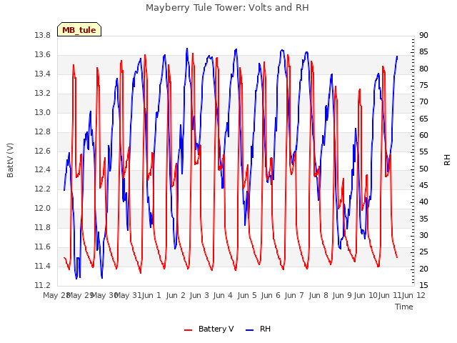Click the 15 RH axis value
The width and height of the screenshot is (457, 343).
click(x=423, y=285)
